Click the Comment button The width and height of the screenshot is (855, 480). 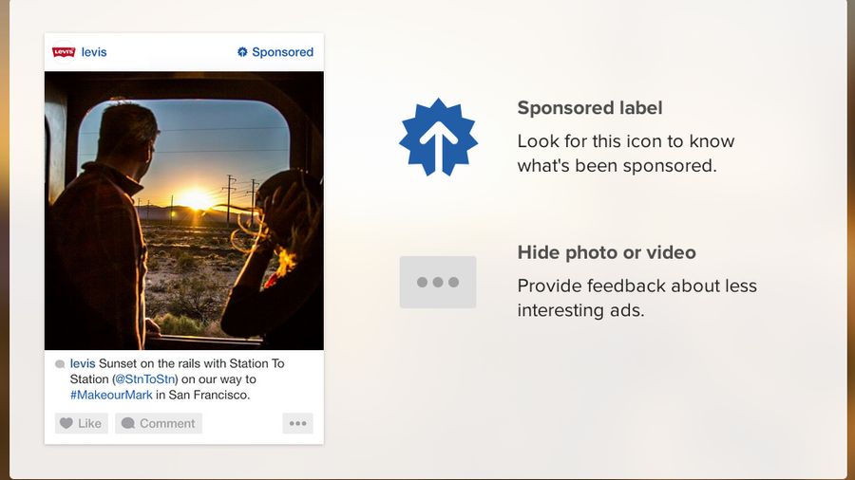pos(159,423)
